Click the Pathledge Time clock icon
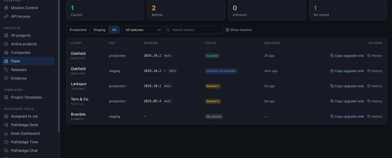 tap(6, 142)
